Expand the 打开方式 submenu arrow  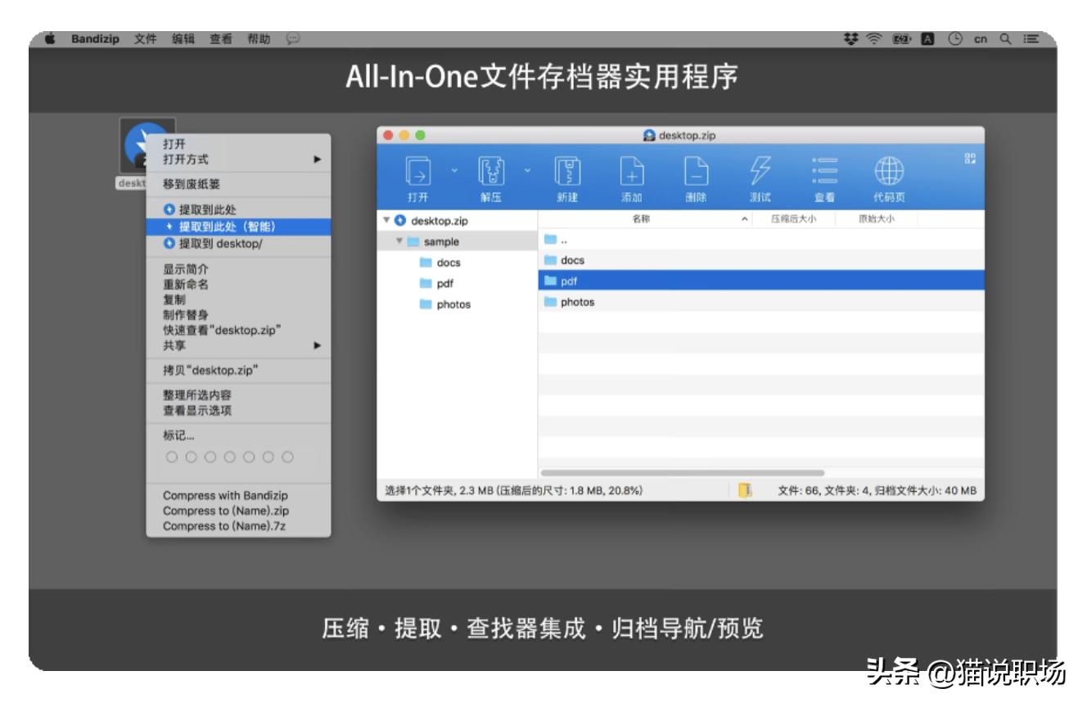318,158
